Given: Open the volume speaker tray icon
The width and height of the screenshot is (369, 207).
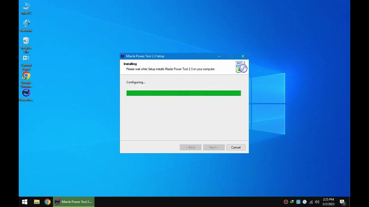Looking at the screenshot, I should 317,202.
